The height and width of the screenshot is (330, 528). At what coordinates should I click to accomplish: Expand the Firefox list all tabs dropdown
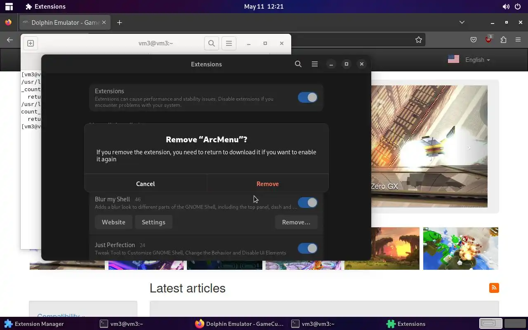click(x=462, y=22)
